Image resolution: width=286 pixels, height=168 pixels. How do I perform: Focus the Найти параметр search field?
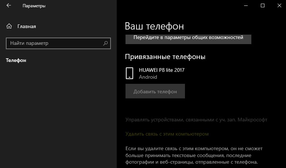tap(58, 43)
